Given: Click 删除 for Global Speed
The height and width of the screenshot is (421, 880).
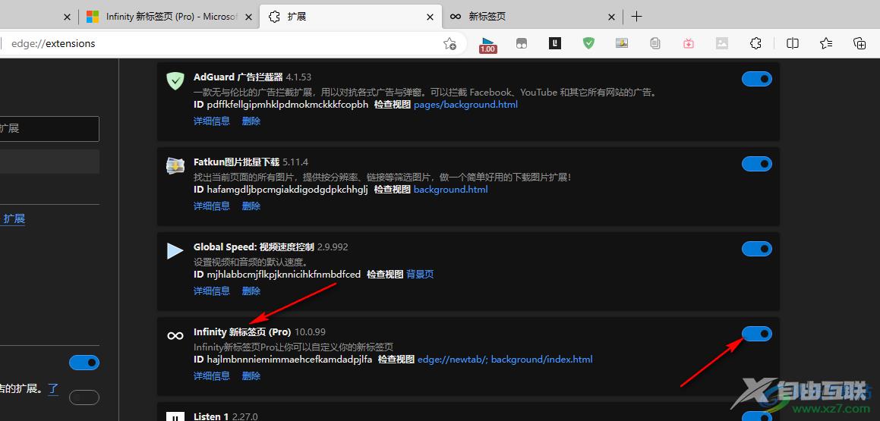Looking at the screenshot, I should tap(251, 291).
